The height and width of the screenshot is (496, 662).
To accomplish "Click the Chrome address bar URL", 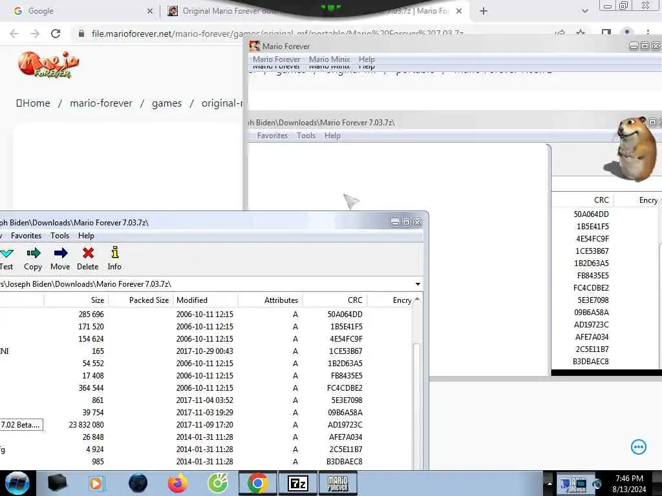I will point(277,34).
